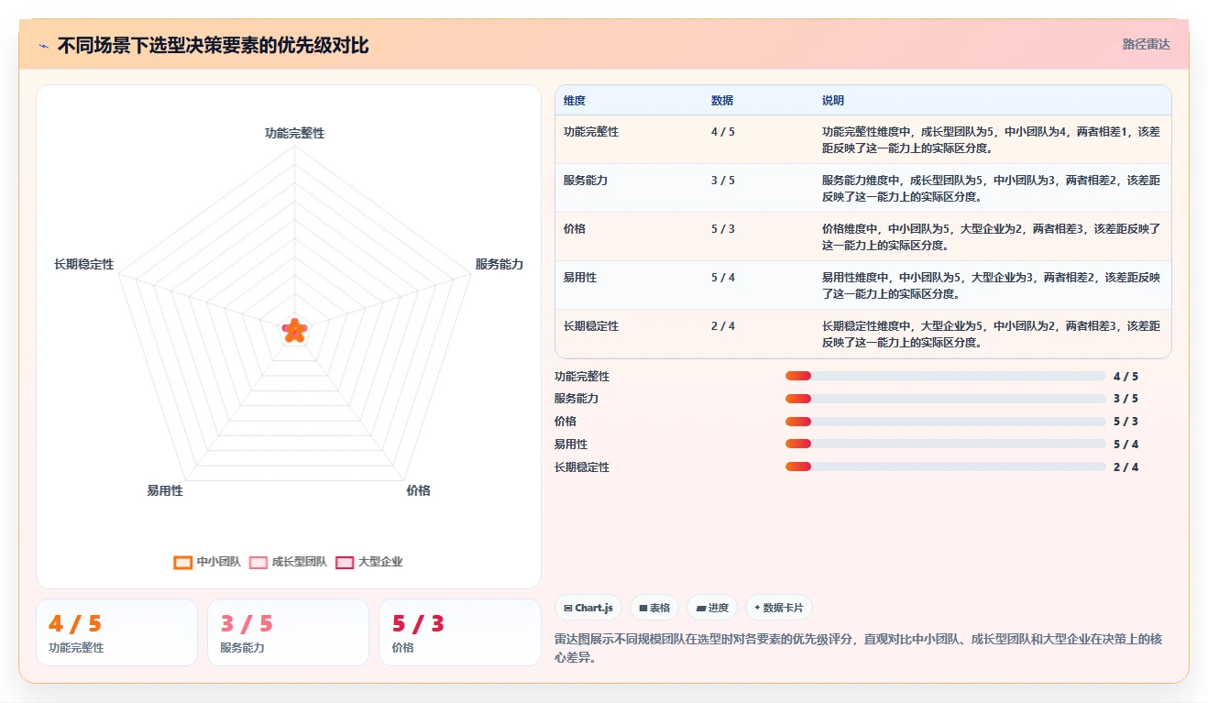The width and height of the screenshot is (1208, 703).
Task: Click the 2 / 4 value in the table
Action: (723, 326)
